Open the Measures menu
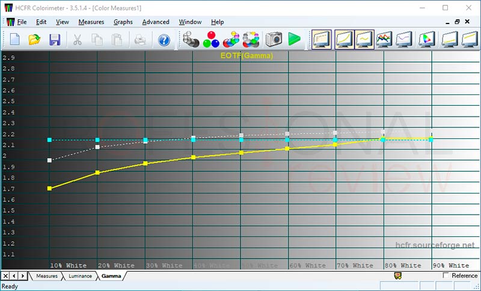This screenshot has width=481, height=291. click(91, 22)
